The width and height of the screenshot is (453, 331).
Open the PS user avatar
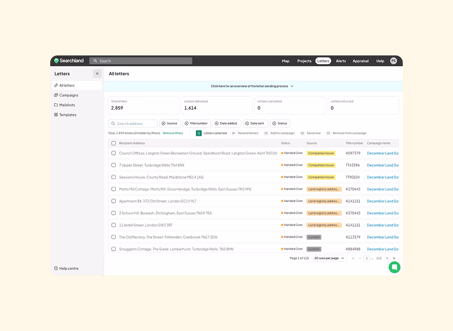393,61
